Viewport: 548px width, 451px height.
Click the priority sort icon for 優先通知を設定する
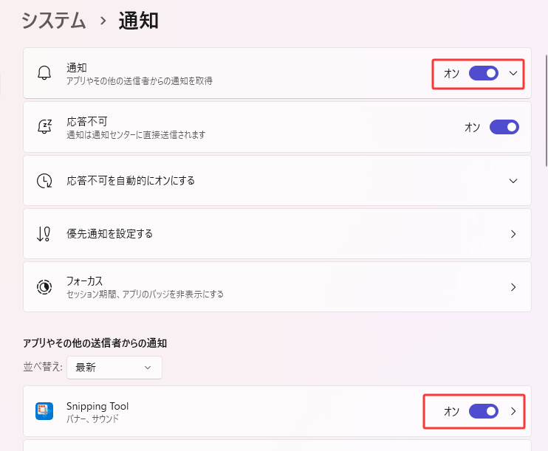[x=44, y=234]
